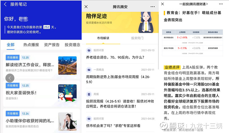Open more options menu of 一起投 page

click(x=221, y=4)
